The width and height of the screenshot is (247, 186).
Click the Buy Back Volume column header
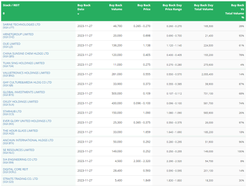tap(115, 7)
